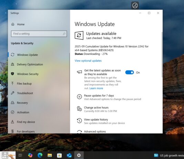Image resolution: width=184 pixels, height=159 pixels.
Task: Click the search magnifier in Find a setting
Action: (64, 34)
